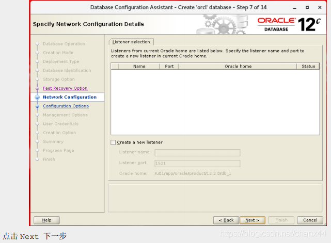This screenshot has width=331, height=243.
Task: Click the Database Operation step
Action: pos(64,44)
